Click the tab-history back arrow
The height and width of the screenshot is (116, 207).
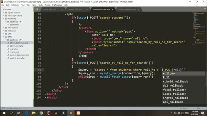point(36,9)
